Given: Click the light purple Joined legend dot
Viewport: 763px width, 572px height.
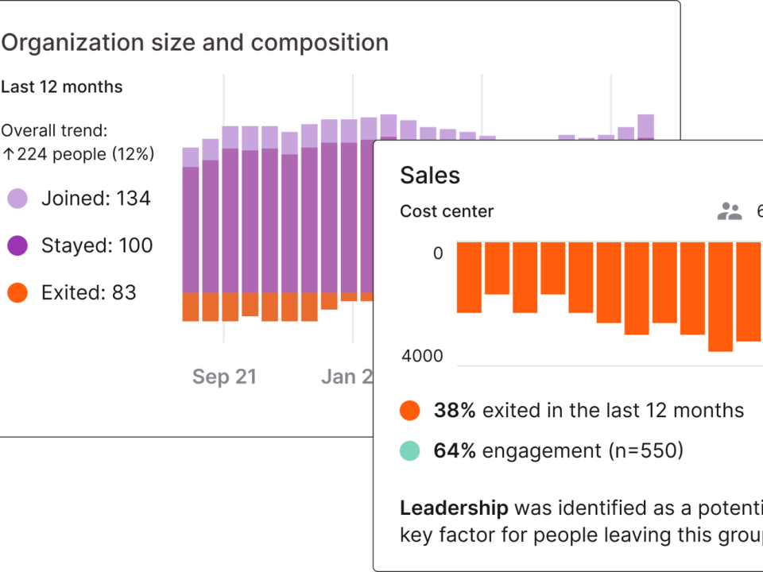Looking at the screenshot, I should tap(17, 199).
